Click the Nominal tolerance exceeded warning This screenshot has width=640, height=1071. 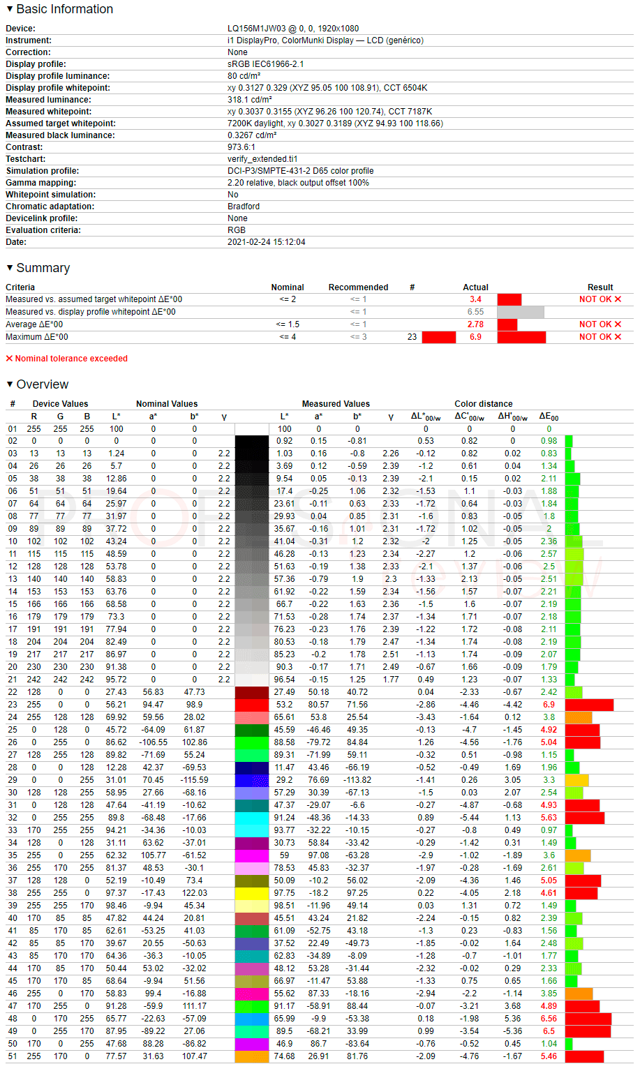click(x=67, y=359)
